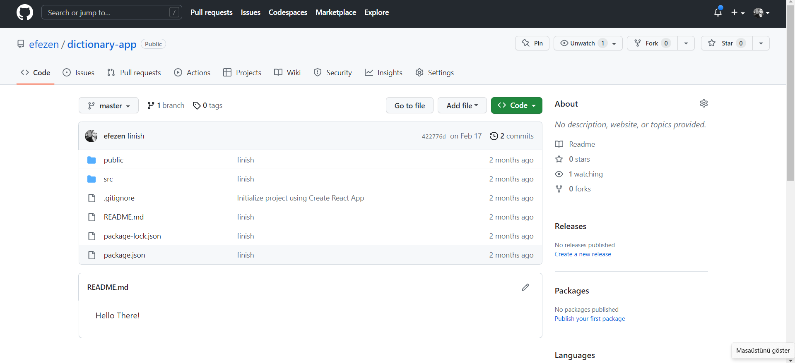Edit README.md with the pencil icon
Image resolution: width=795 pixels, height=363 pixels.
point(525,287)
